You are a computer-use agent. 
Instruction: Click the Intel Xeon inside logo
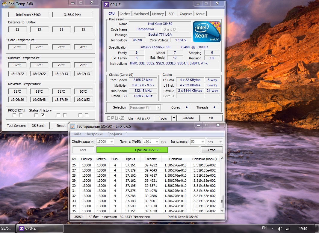(x=207, y=32)
